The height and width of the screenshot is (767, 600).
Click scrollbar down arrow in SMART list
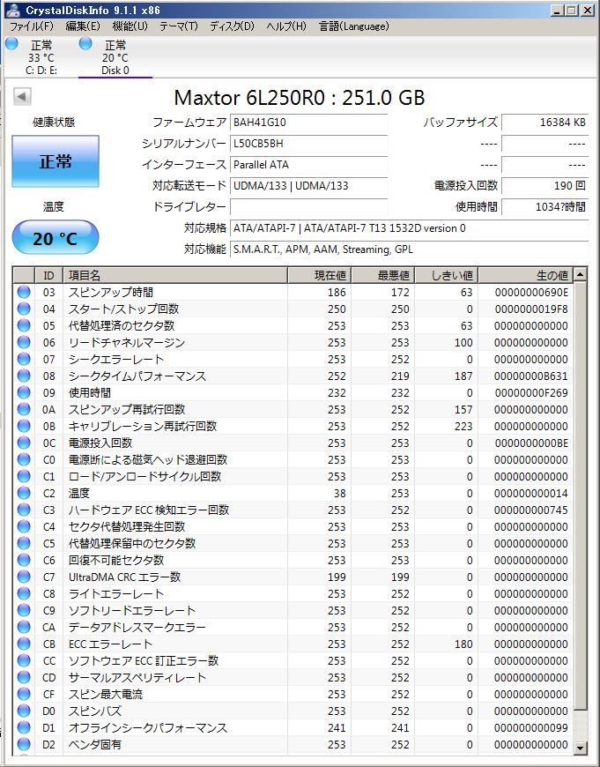coord(580,748)
